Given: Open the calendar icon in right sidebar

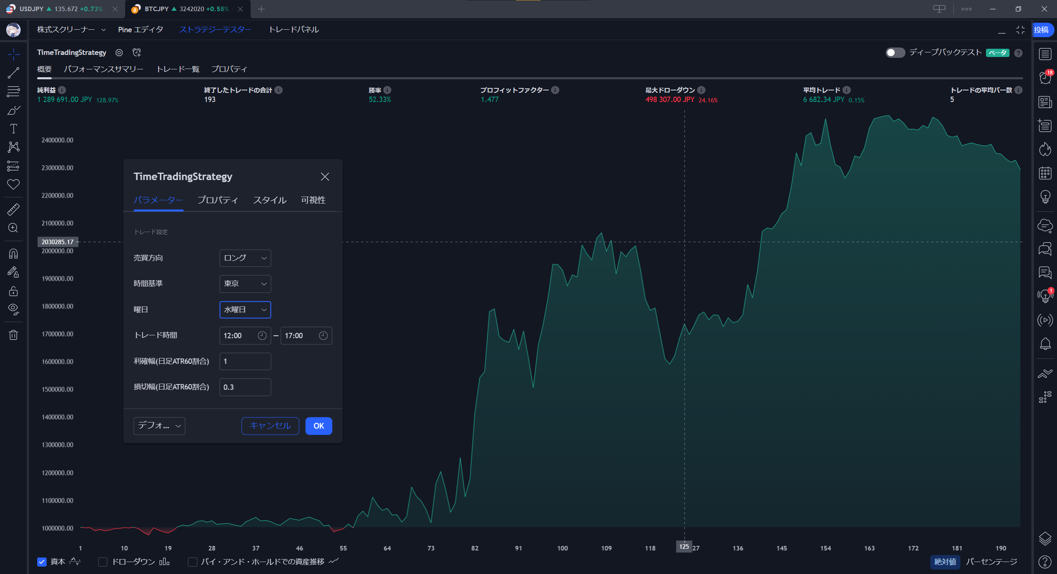Looking at the screenshot, I should pos(1045,173).
